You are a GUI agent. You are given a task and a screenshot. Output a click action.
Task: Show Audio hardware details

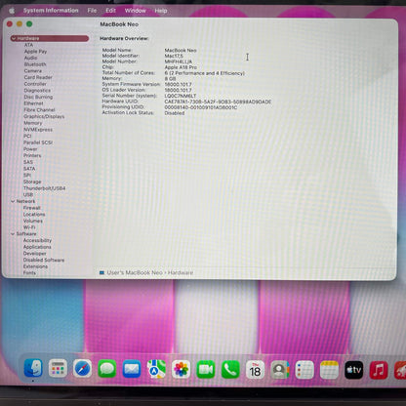[30, 58]
